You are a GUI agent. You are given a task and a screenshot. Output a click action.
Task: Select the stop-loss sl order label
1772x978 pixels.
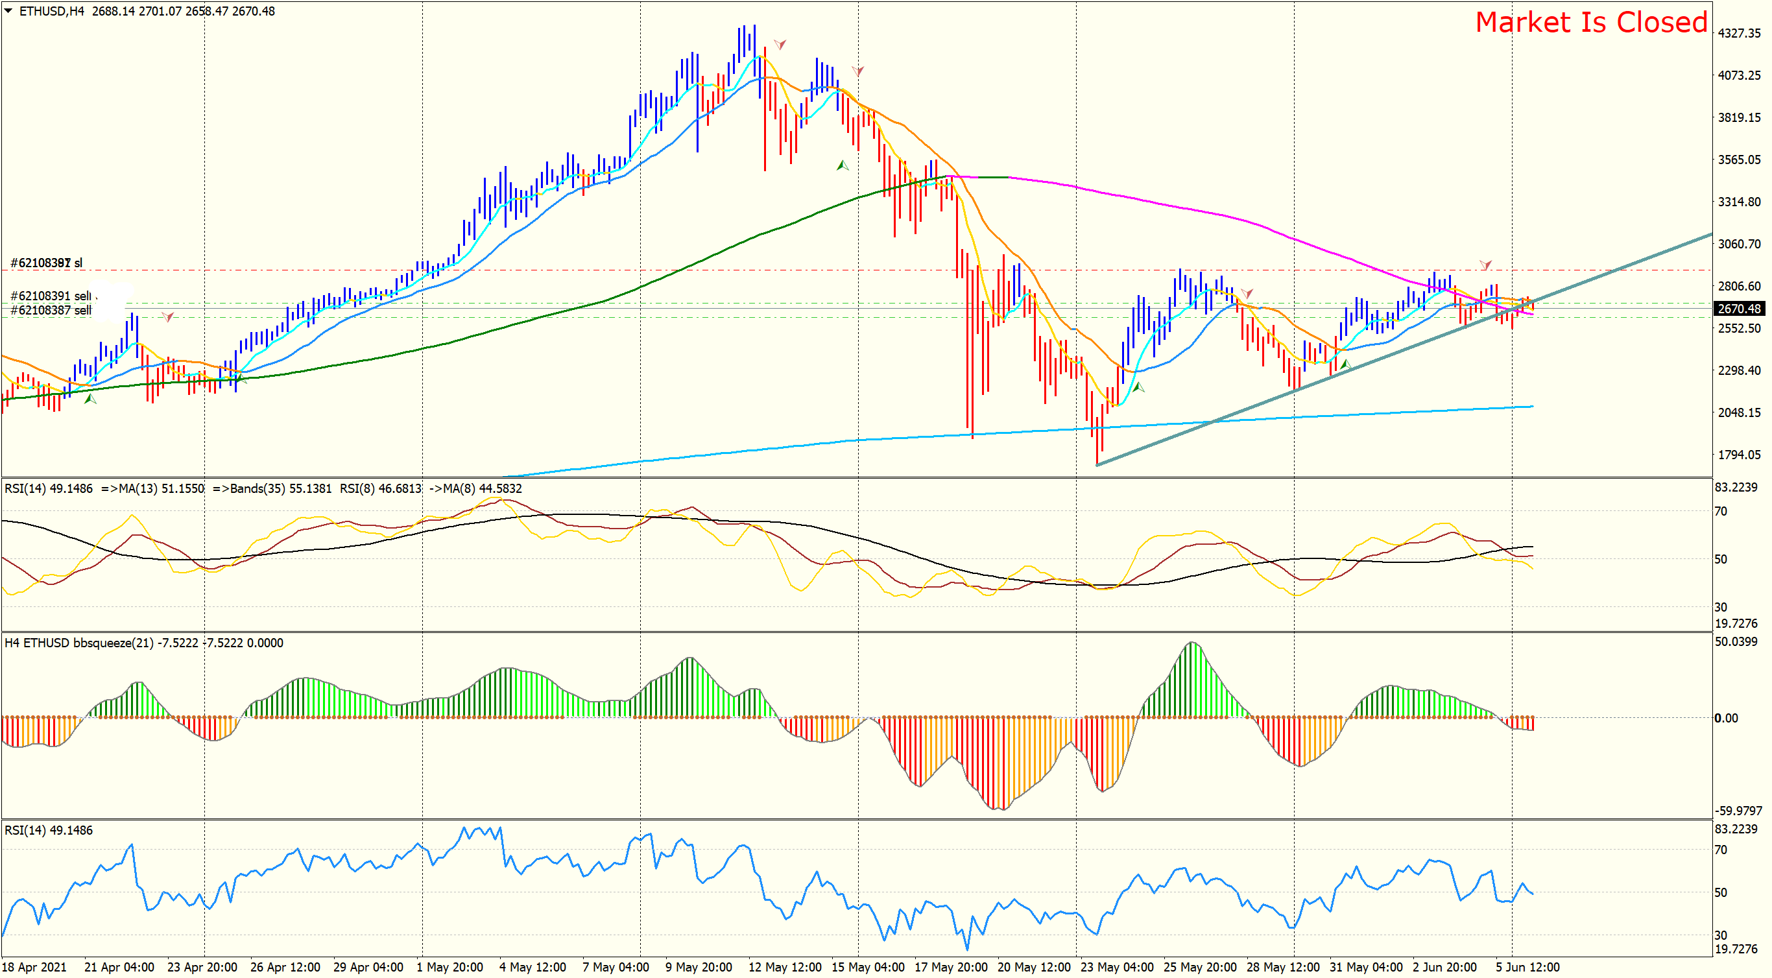click(x=46, y=263)
